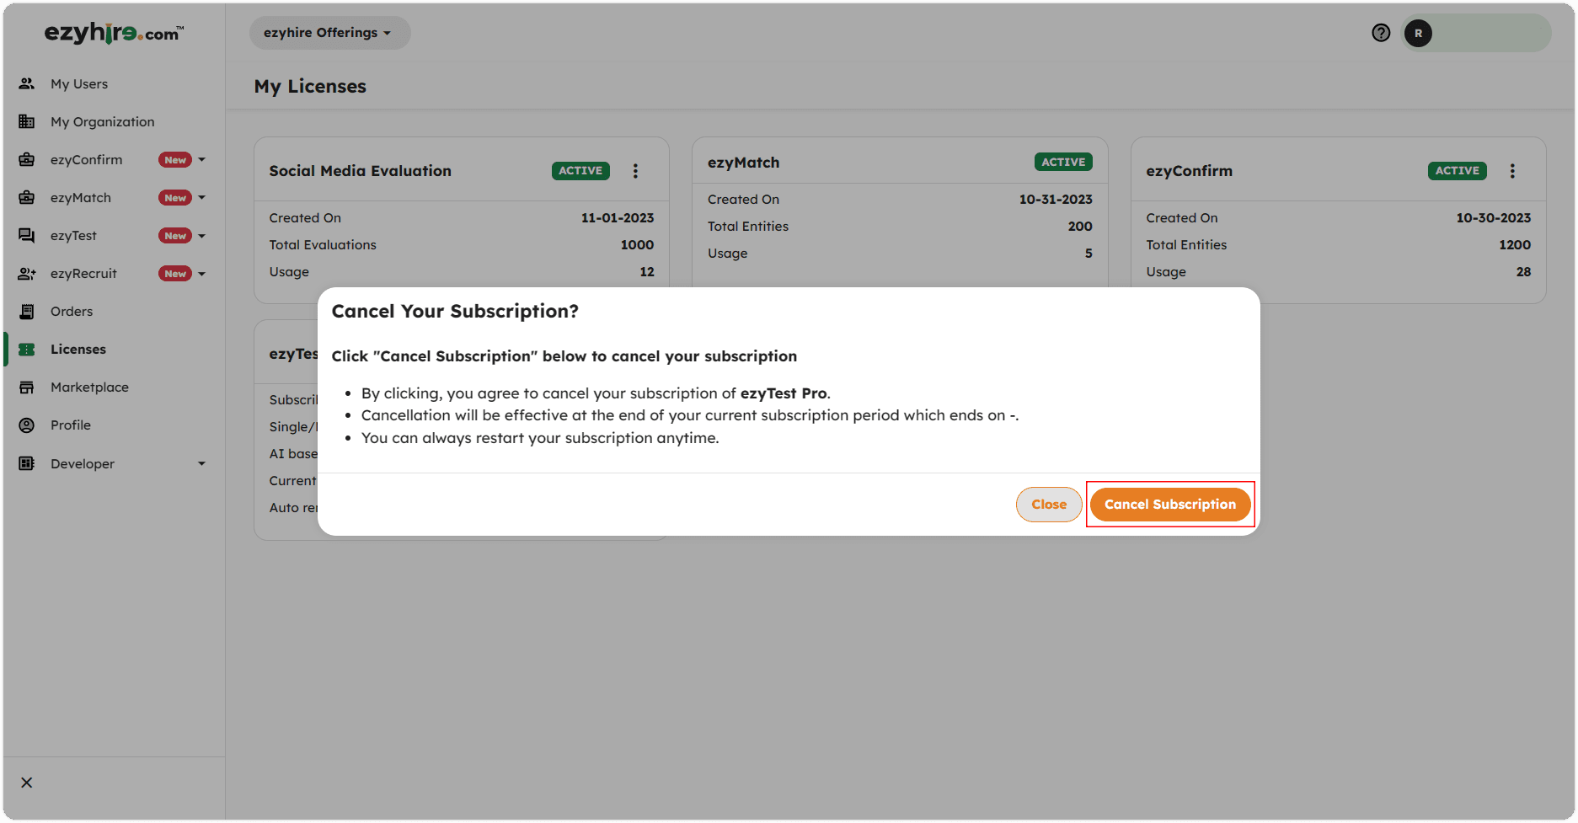This screenshot has height=823, width=1578.
Task: Open the help question mark icon
Action: coord(1381,33)
